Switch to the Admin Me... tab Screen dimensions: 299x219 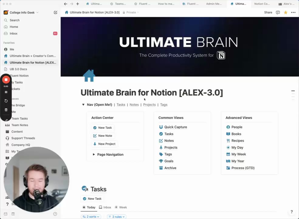coord(214,4)
